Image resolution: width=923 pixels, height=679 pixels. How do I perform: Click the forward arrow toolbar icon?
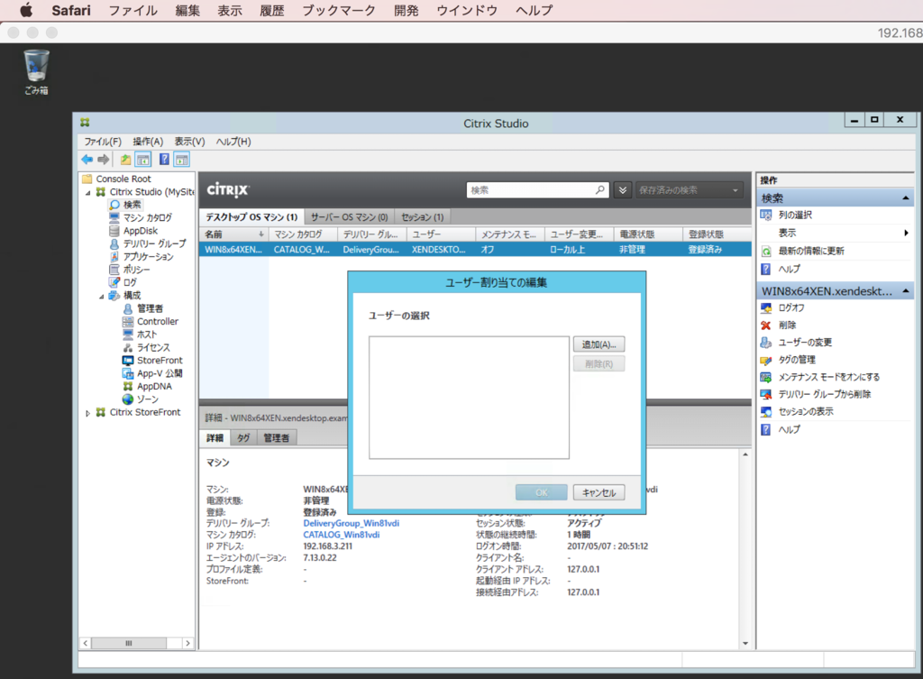[x=104, y=159]
